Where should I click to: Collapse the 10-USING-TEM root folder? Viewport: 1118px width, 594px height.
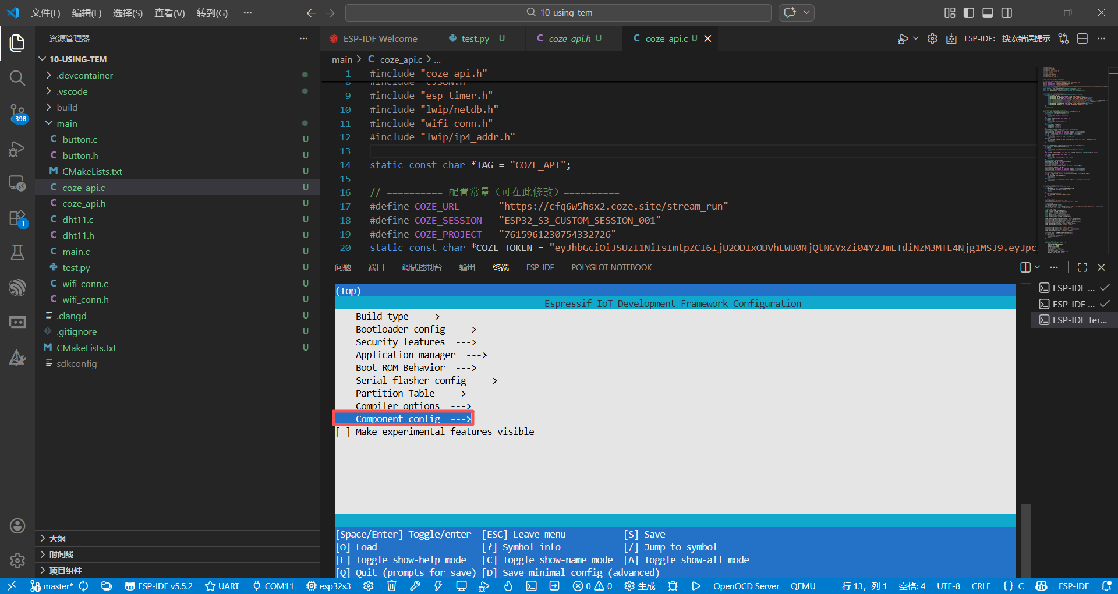(177, 59)
